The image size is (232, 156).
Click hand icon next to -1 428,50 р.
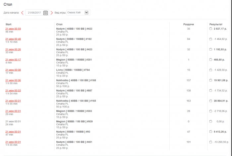click(211, 70)
